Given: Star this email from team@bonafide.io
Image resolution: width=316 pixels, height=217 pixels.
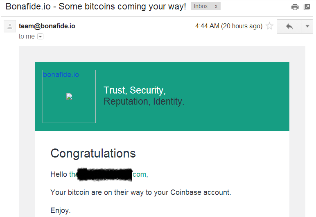Looking at the screenshot, I should [269, 26].
